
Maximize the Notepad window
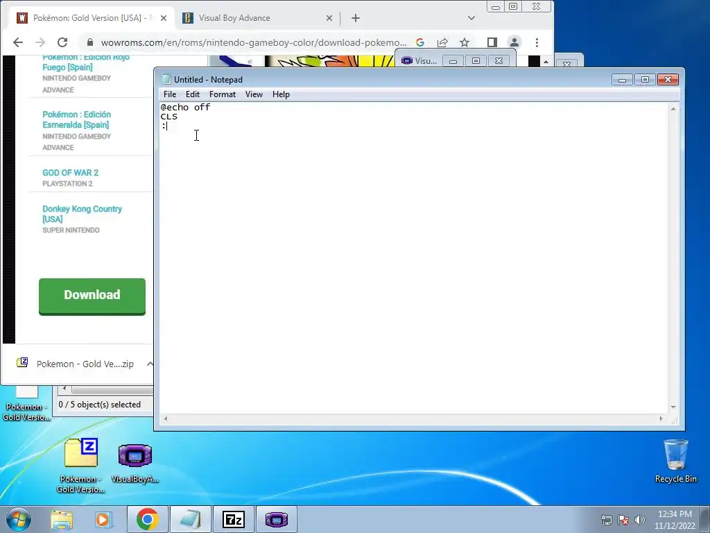(x=645, y=80)
